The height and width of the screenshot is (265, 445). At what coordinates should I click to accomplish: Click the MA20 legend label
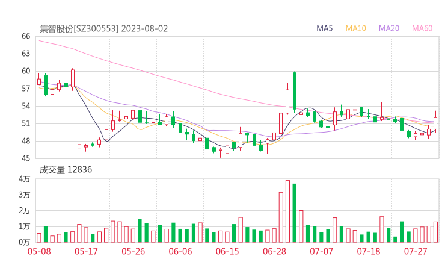[x=389, y=28]
